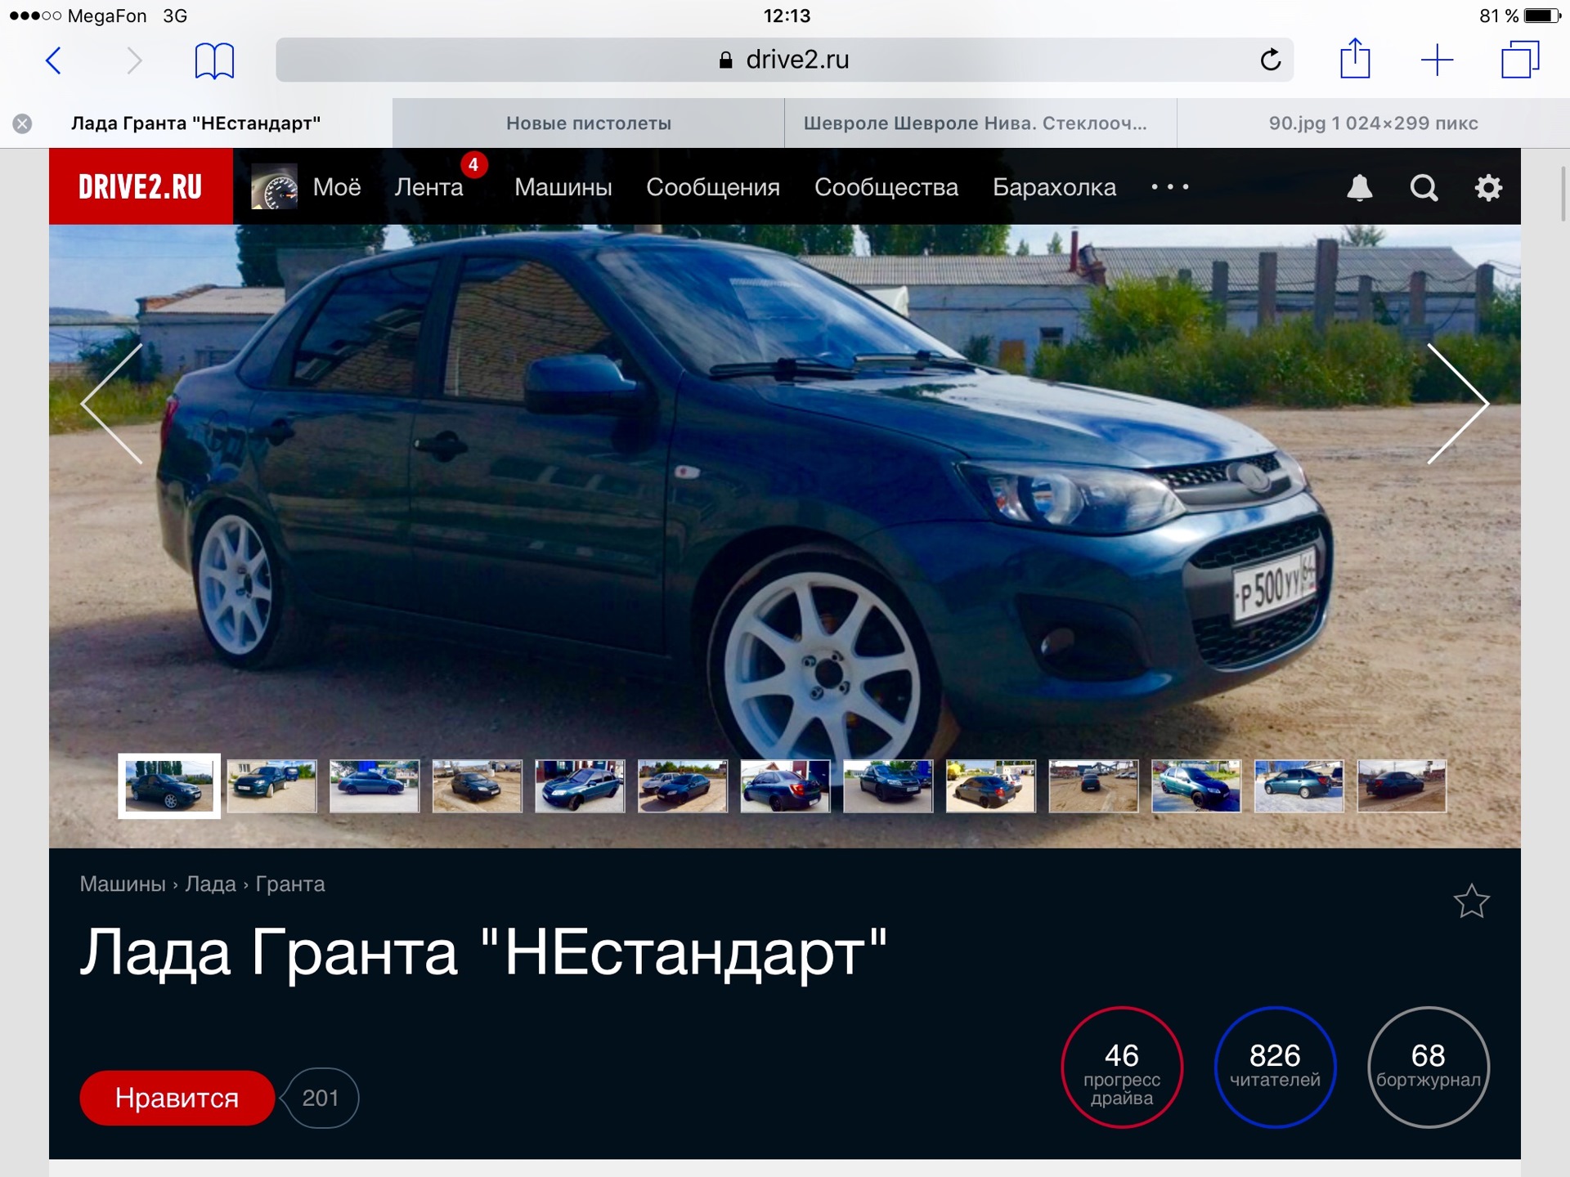Click the red Нравится button
This screenshot has width=1570, height=1177.
(177, 1098)
